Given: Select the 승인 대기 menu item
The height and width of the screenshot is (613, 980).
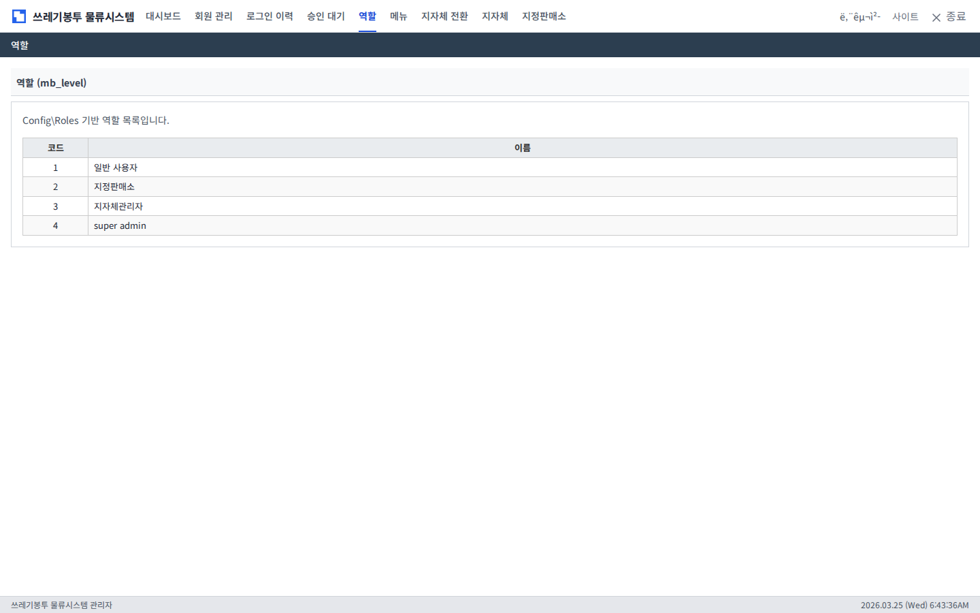Looking at the screenshot, I should [326, 16].
